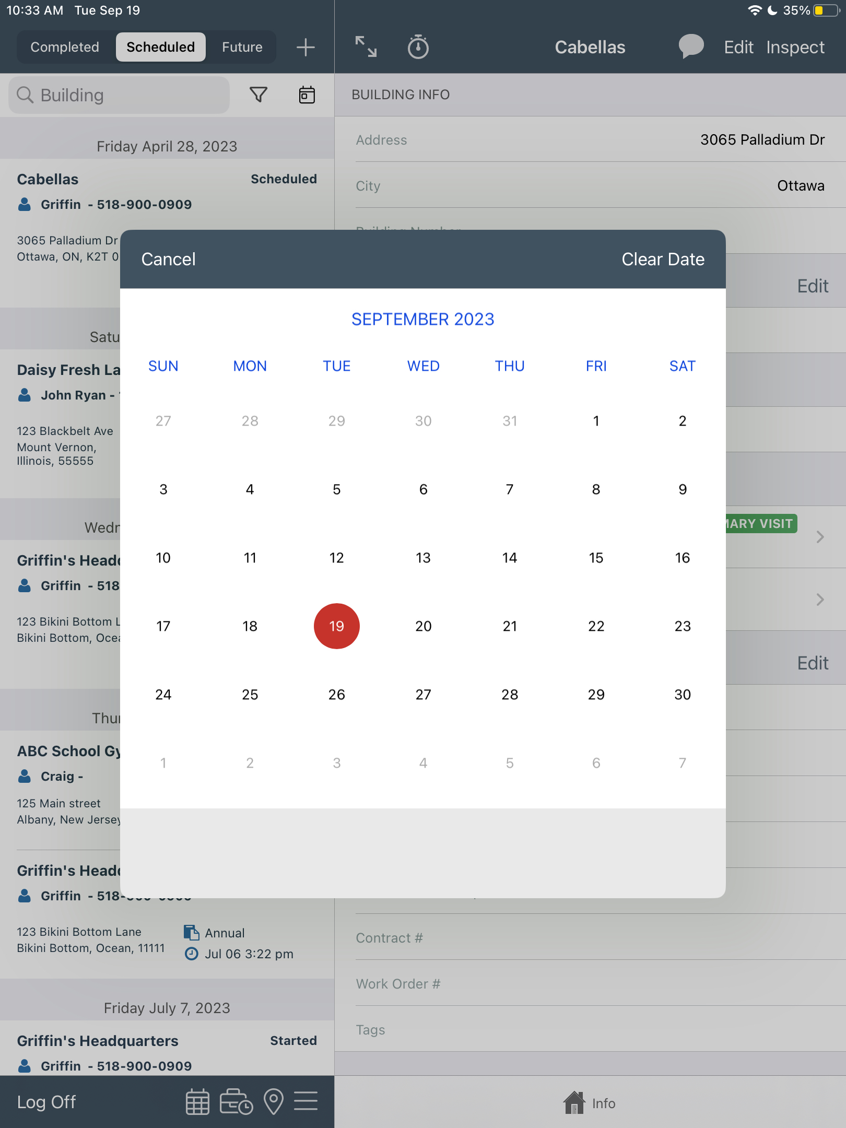The height and width of the screenshot is (1128, 846).
Task: Open the filter funnel icon
Action: pyautogui.click(x=258, y=95)
